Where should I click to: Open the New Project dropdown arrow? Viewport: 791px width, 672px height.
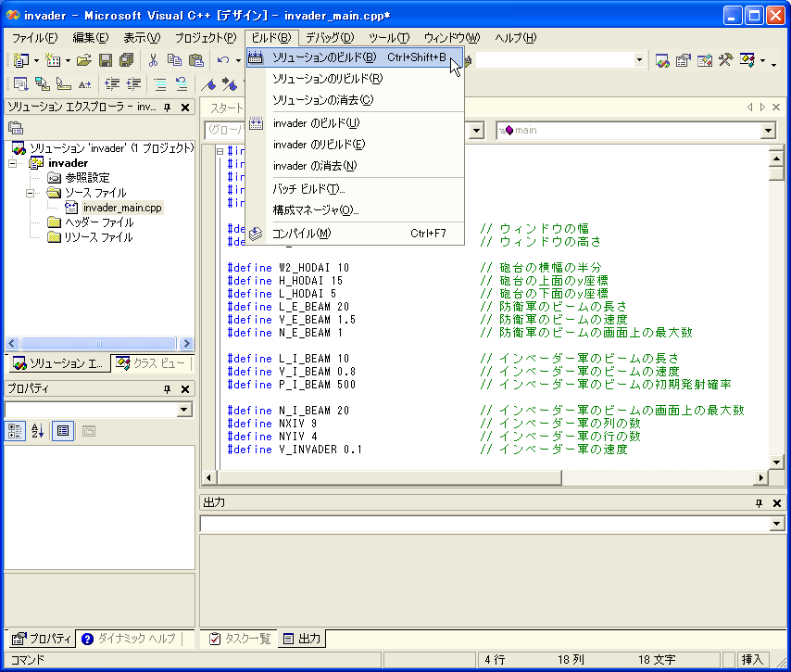[36, 60]
